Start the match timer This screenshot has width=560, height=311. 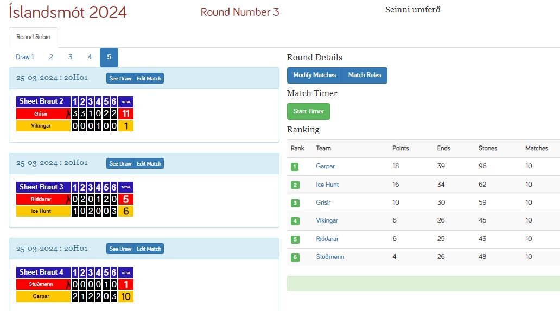[308, 111]
